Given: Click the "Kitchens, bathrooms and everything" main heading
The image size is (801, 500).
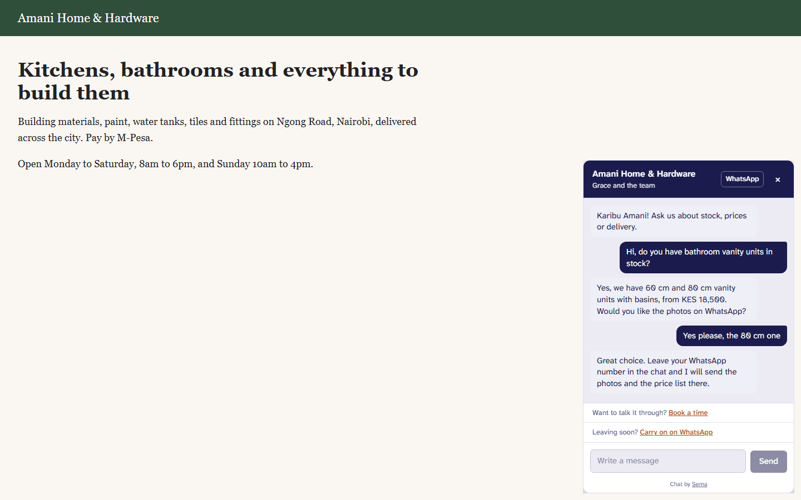Looking at the screenshot, I should click(x=218, y=81).
